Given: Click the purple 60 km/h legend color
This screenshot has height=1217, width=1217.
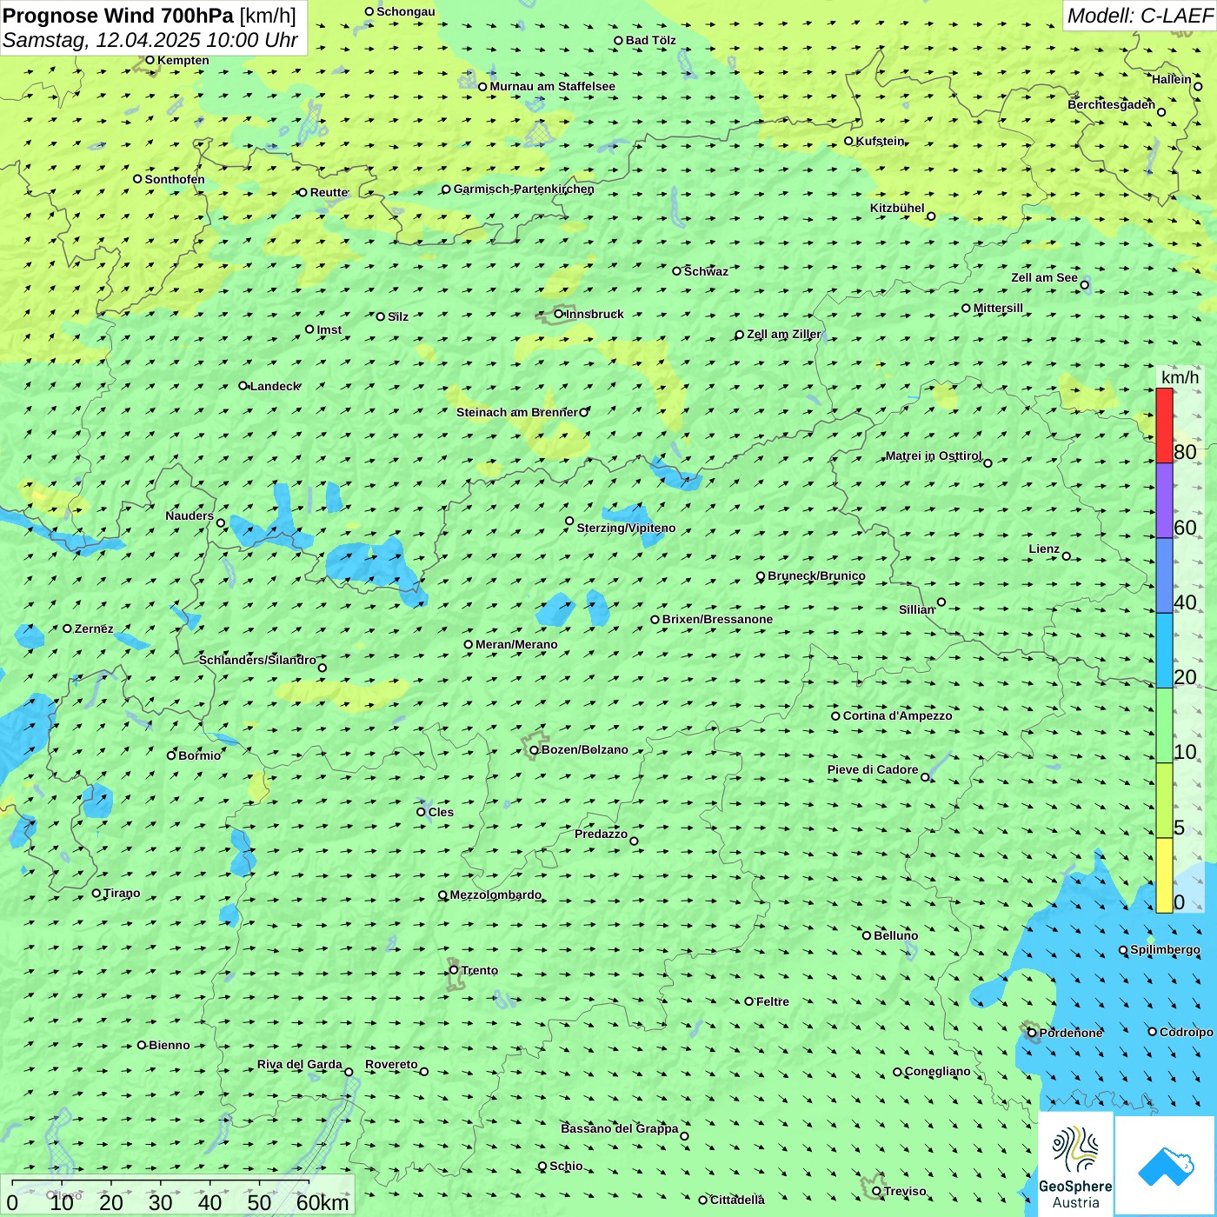Looking at the screenshot, I should [x=1164, y=501].
